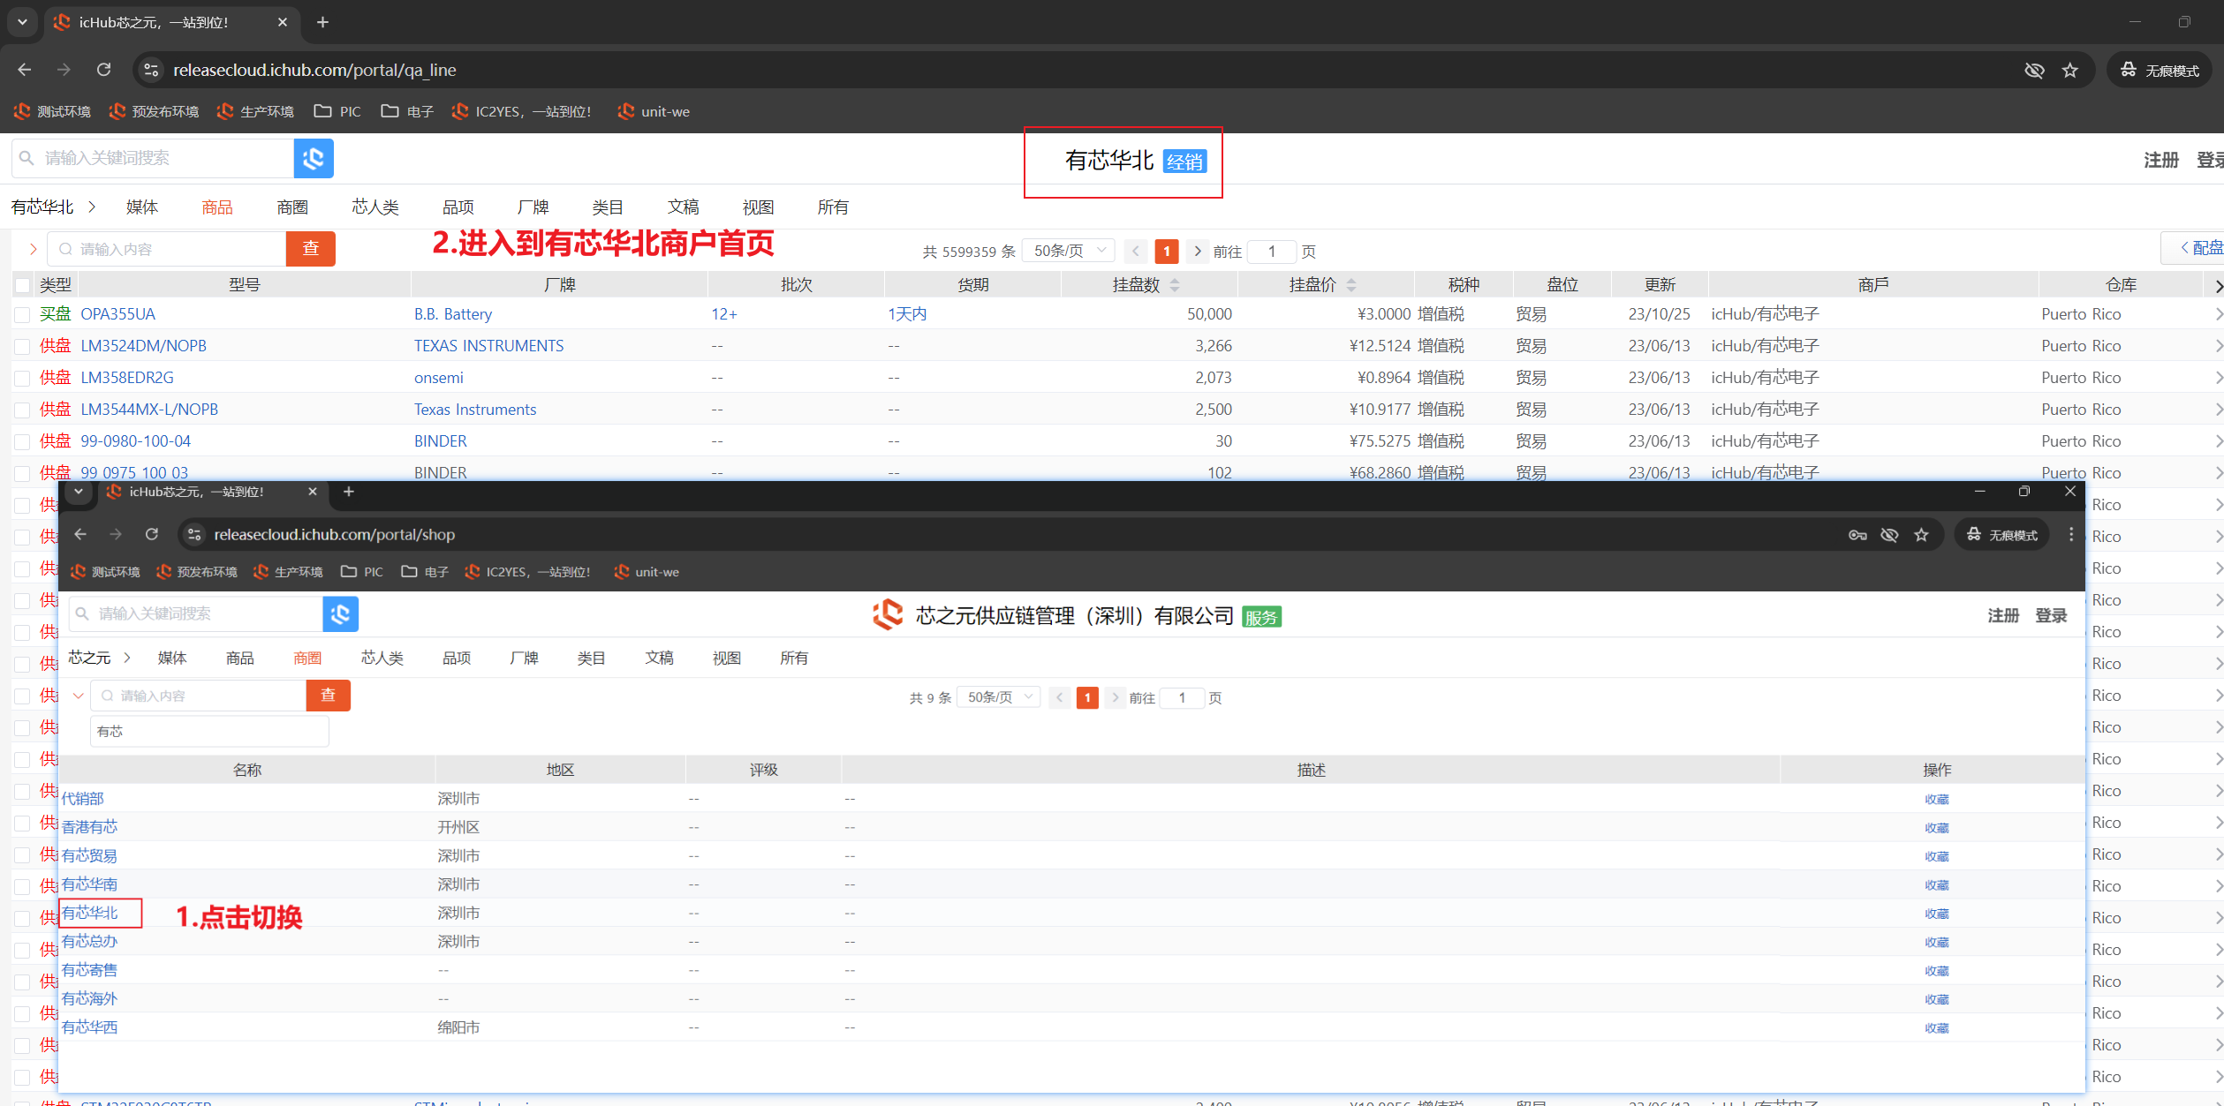Click 收藏 for 代销部 row
This screenshot has height=1106, width=2224.
click(1936, 799)
